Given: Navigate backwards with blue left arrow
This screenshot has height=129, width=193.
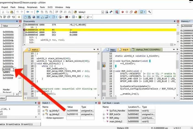Looking at the screenshot, I should (x=28, y=12).
